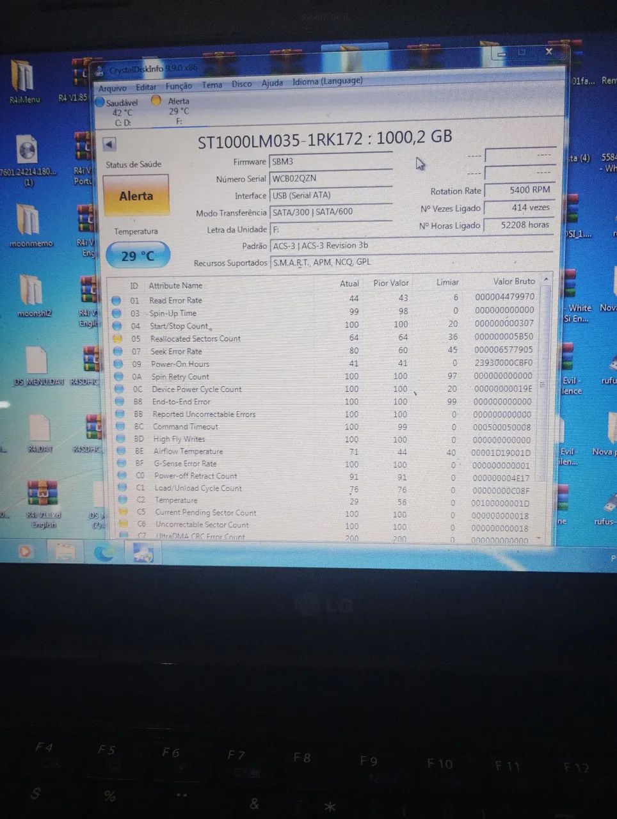Open the Editar menu
Screen dimensions: 617x819
(146, 87)
